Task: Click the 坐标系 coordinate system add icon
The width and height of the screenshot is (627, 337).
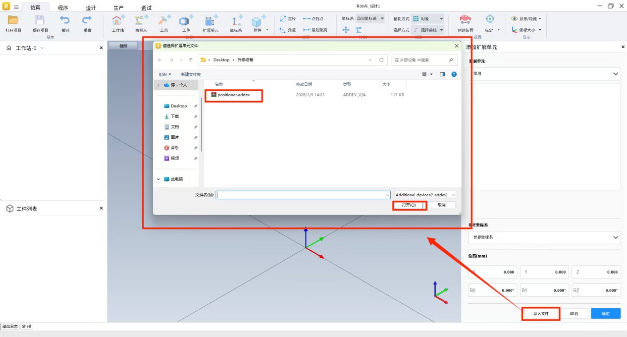Action: (x=236, y=21)
